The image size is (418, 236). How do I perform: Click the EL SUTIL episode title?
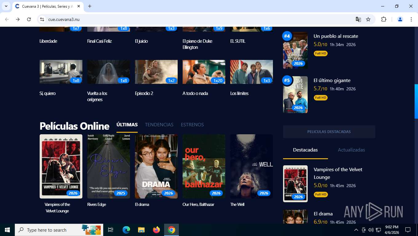[238, 41]
